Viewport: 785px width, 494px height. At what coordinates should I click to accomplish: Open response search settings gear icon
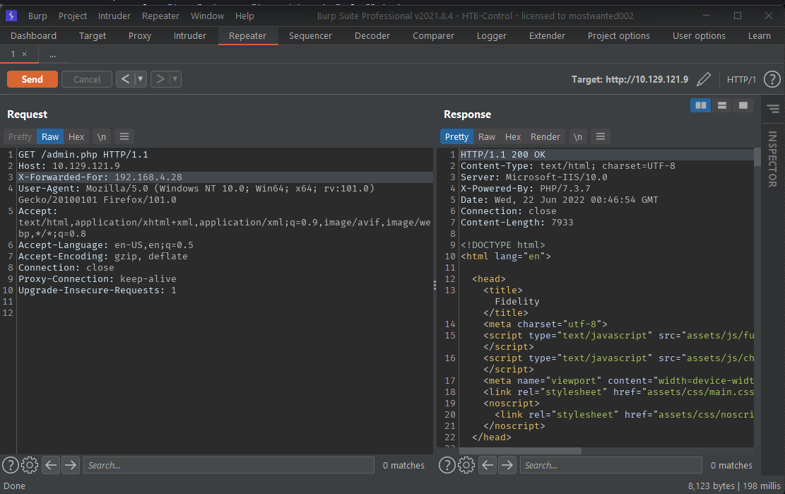[466, 465]
